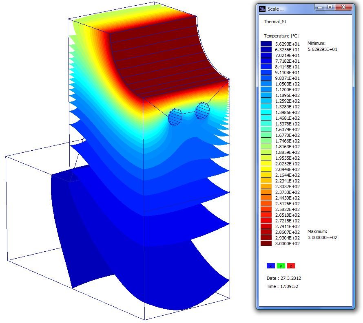Select the 2.6518E+02 red legend swatch
The image size is (363, 323).
pos(266,215)
